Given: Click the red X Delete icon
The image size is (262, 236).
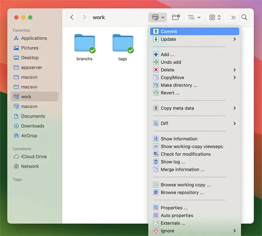Looking at the screenshot, I should click(x=156, y=70).
